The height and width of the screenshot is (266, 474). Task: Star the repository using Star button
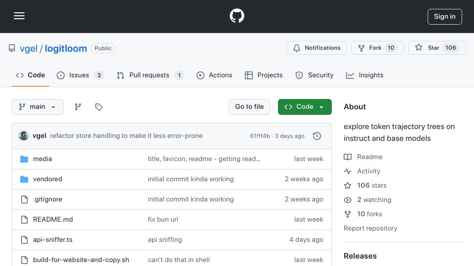pyautogui.click(x=437, y=48)
